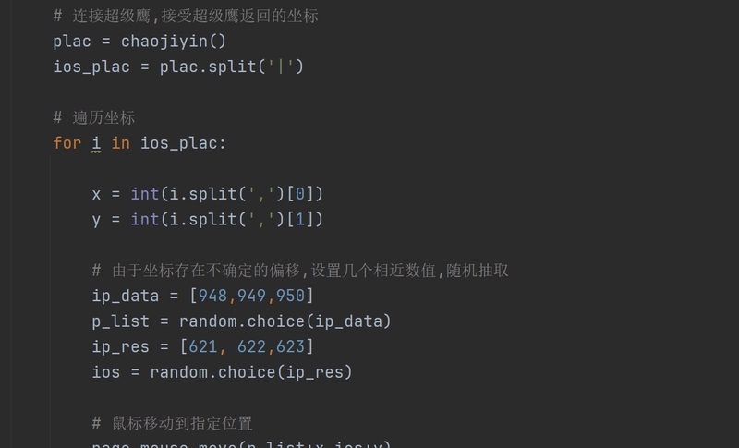Screen dimensions: 739x448
Task: Click the index 1 in y assignment
Action: [299, 219]
